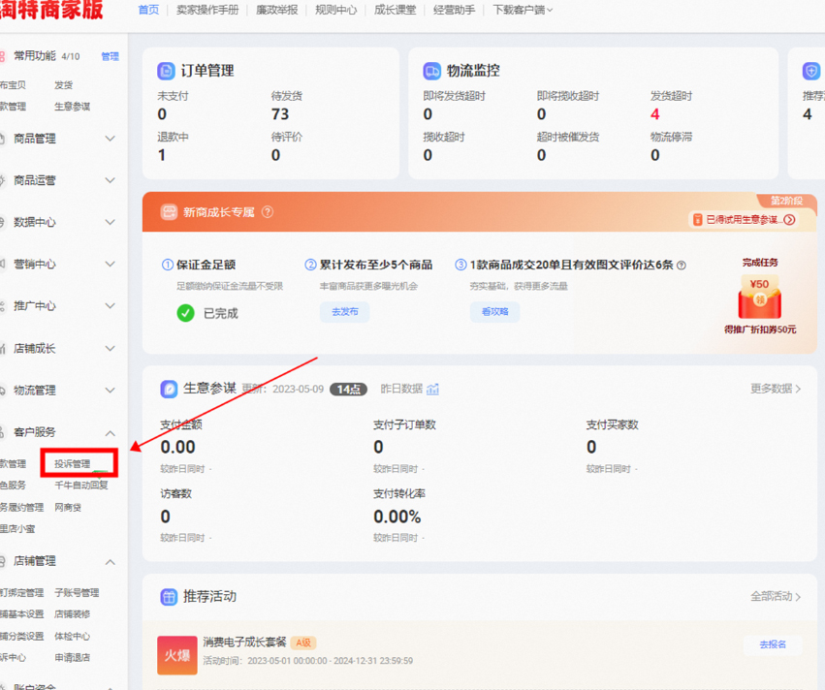Select 首页 in the top menu
825x690 pixels.
coord(146,10)
